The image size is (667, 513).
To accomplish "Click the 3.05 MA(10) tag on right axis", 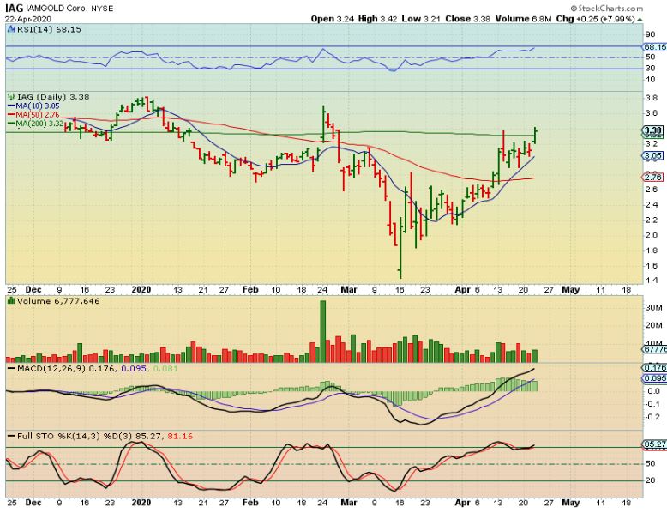I will click(x=652, y=156).
